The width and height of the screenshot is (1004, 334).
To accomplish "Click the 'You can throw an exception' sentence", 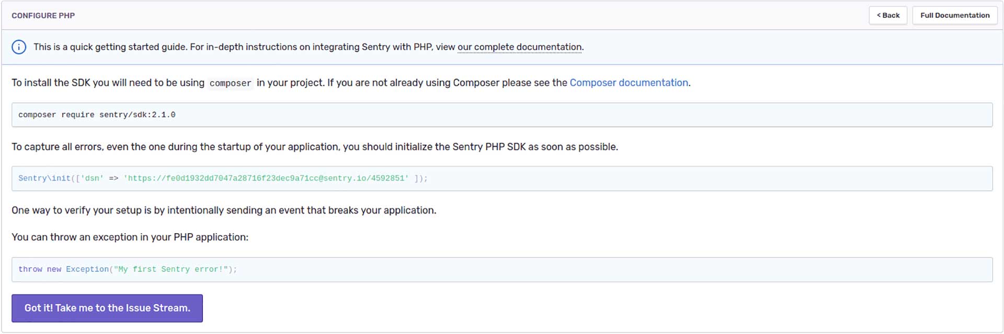I will [130, 237].
